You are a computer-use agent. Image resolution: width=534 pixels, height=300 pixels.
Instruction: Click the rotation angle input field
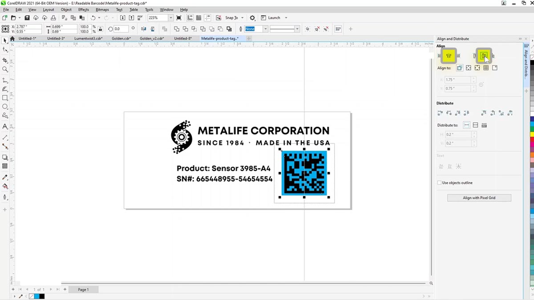tap(121, 29)
